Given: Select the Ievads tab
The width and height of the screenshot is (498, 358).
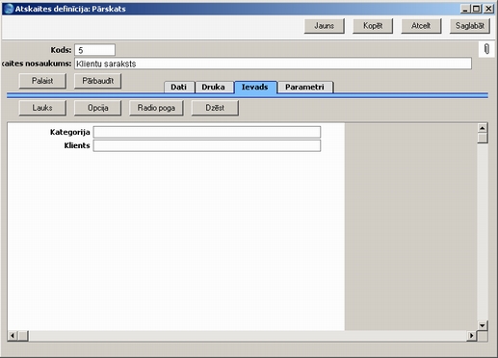Looking at the screenshot, I should [x=255, y=88].
